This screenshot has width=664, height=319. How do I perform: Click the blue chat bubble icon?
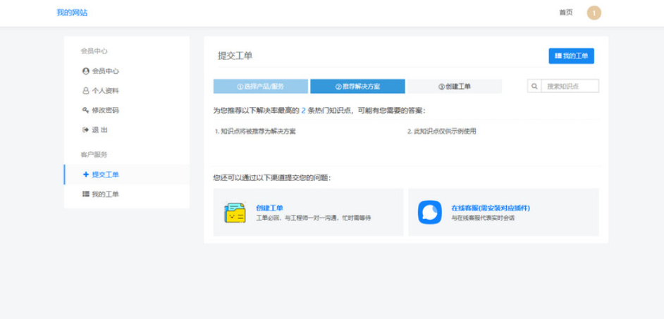[429, 212]
